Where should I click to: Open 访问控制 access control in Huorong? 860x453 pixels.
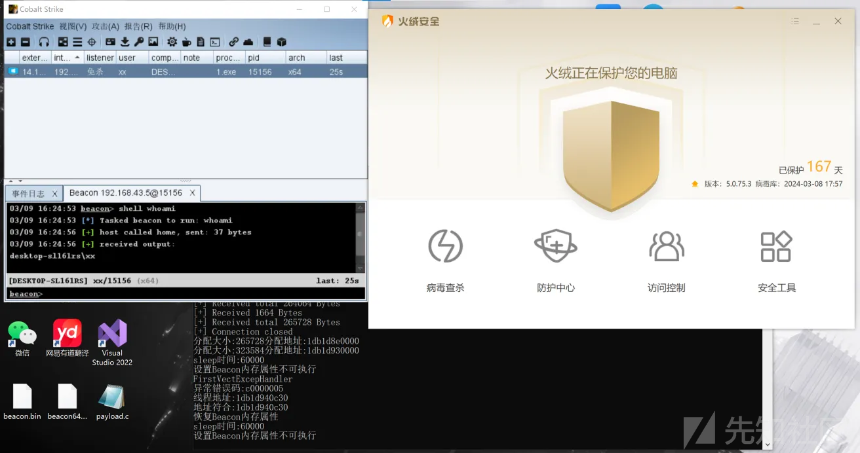pyautogui.click(x=667, y=260)
